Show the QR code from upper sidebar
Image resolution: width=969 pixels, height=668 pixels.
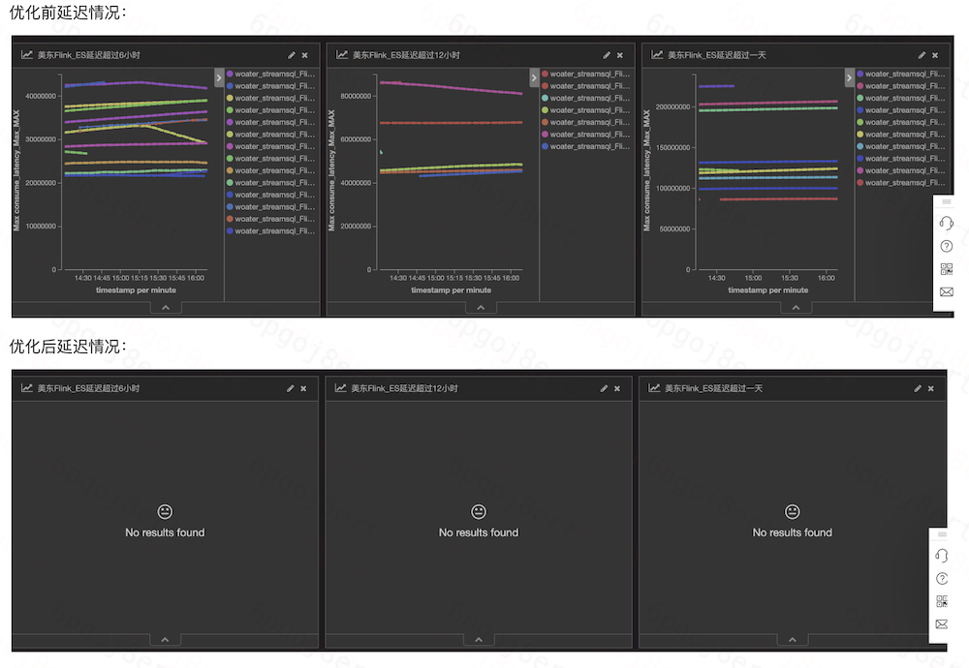point(946,268)
